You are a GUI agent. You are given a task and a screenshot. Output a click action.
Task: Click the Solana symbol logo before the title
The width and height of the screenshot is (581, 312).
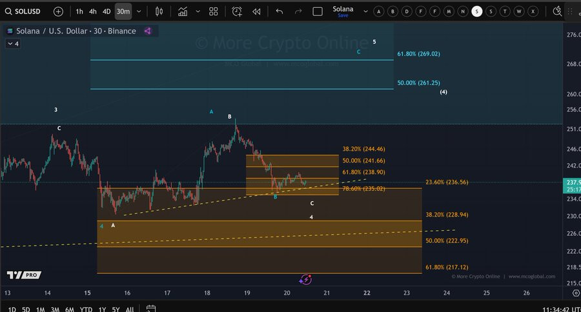coord(10,31)
